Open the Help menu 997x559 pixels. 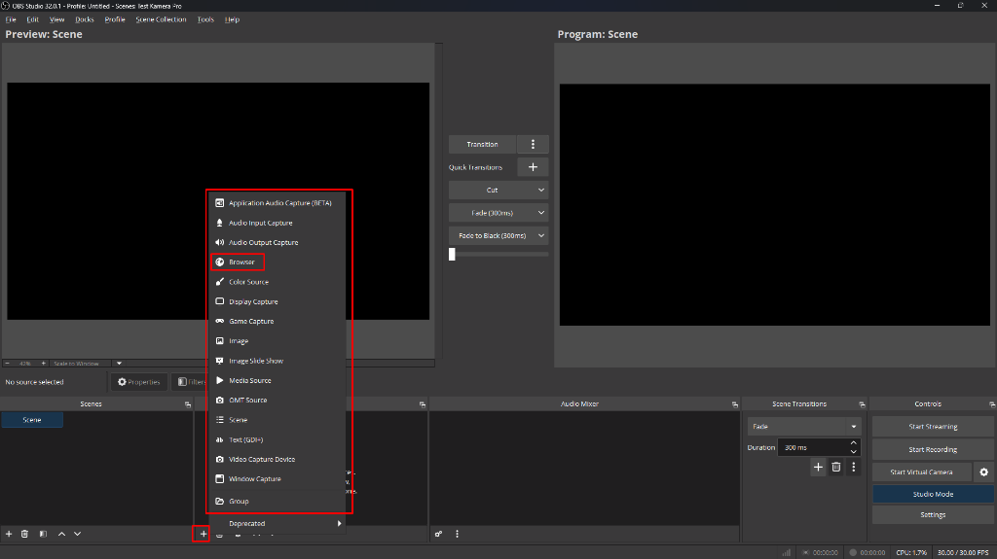pyautogui.click(x=232, y=19)
